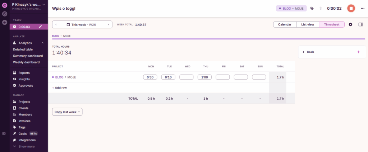Open timesheet settings gear icon
The height and width of the screenshot is (152, 368).
pos(350,24)
